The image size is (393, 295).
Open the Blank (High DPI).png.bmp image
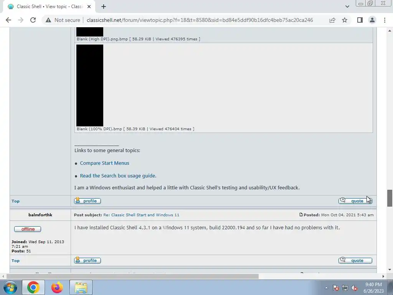coord(90,32)
